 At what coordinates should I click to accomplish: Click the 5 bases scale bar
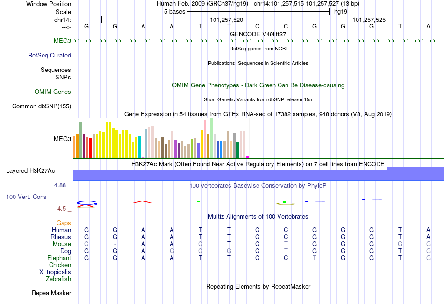[258, 12]
